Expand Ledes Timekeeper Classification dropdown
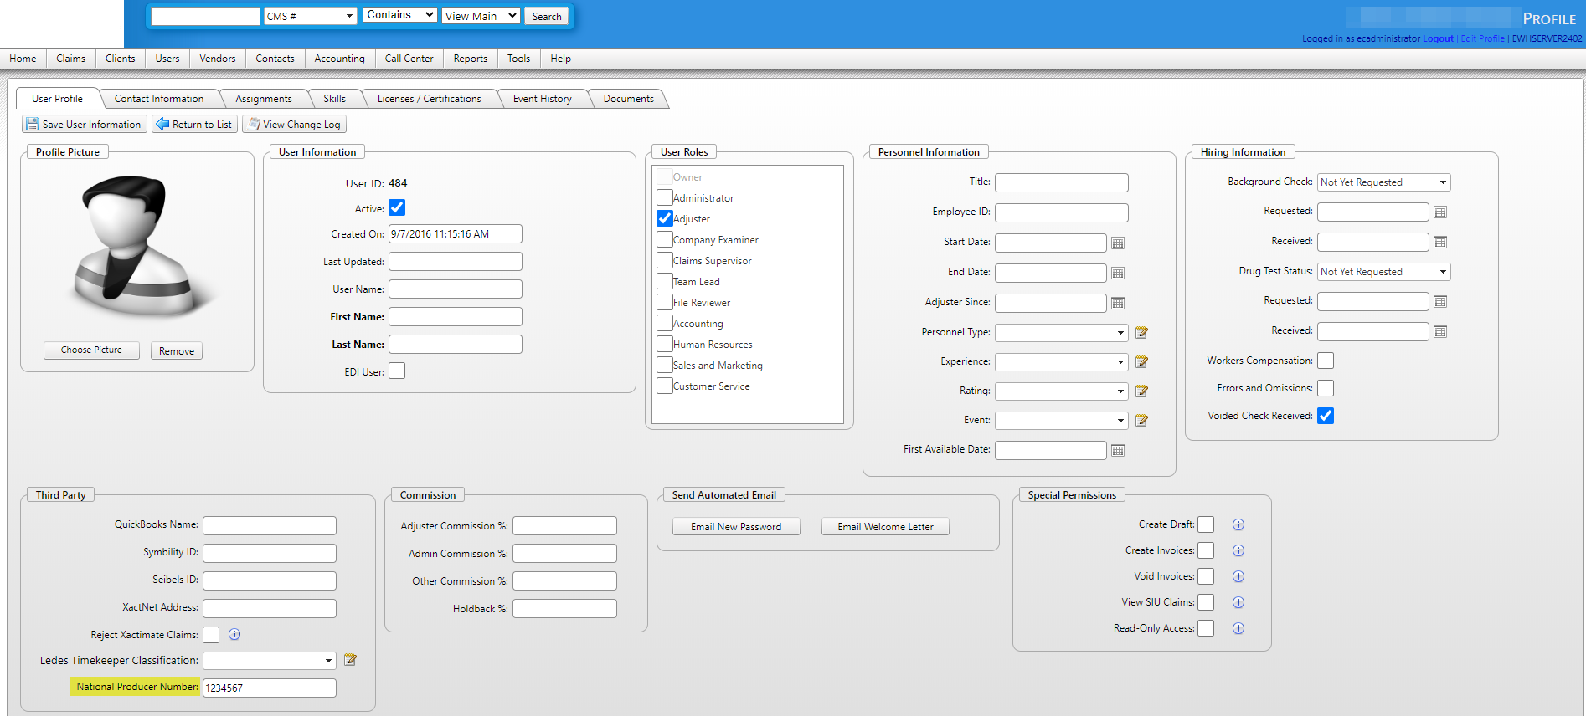The width and height of the screenshot is (1586, 716). pyautogui.click(x=270, y=661)
